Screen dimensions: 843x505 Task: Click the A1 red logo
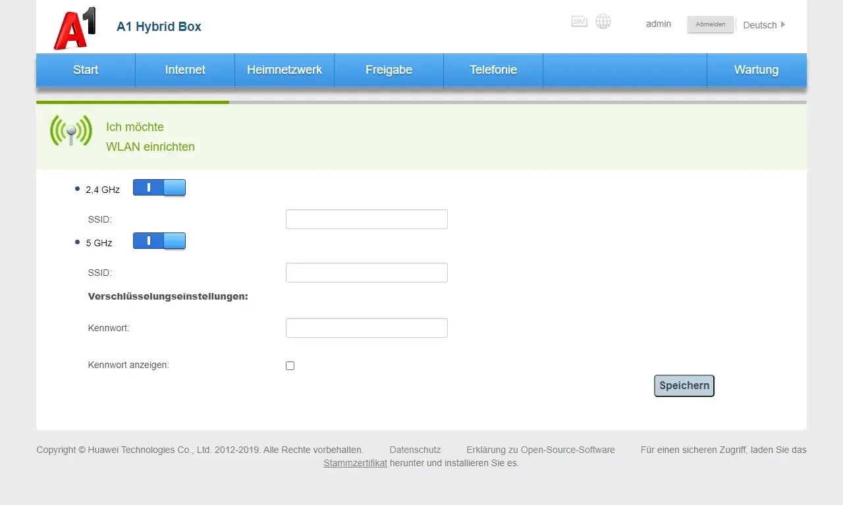pos(74,28)
